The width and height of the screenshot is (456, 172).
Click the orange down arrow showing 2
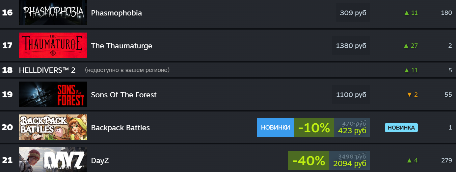[x=412, y=95]
